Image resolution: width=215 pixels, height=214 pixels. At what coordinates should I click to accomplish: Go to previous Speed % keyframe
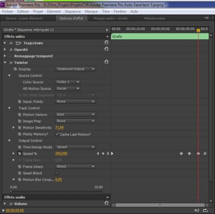click(98, 154)
